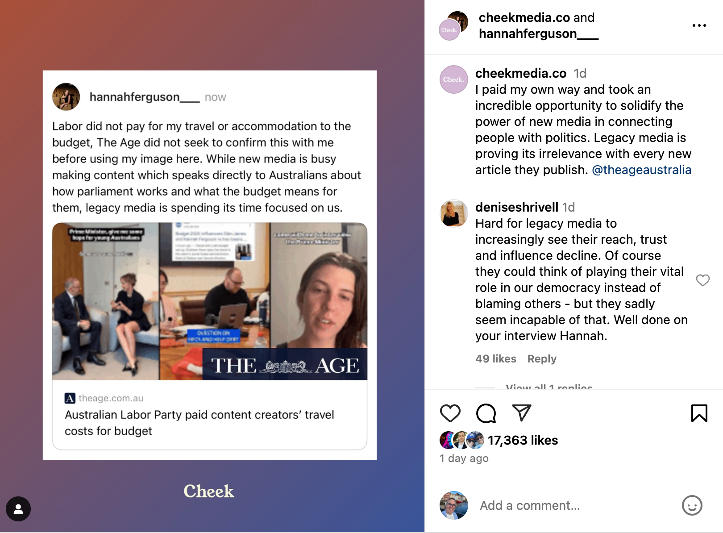This screenshot has width=723, height=533.
Task: Save post with bookmark icon
Action: (x=699, y=413)
